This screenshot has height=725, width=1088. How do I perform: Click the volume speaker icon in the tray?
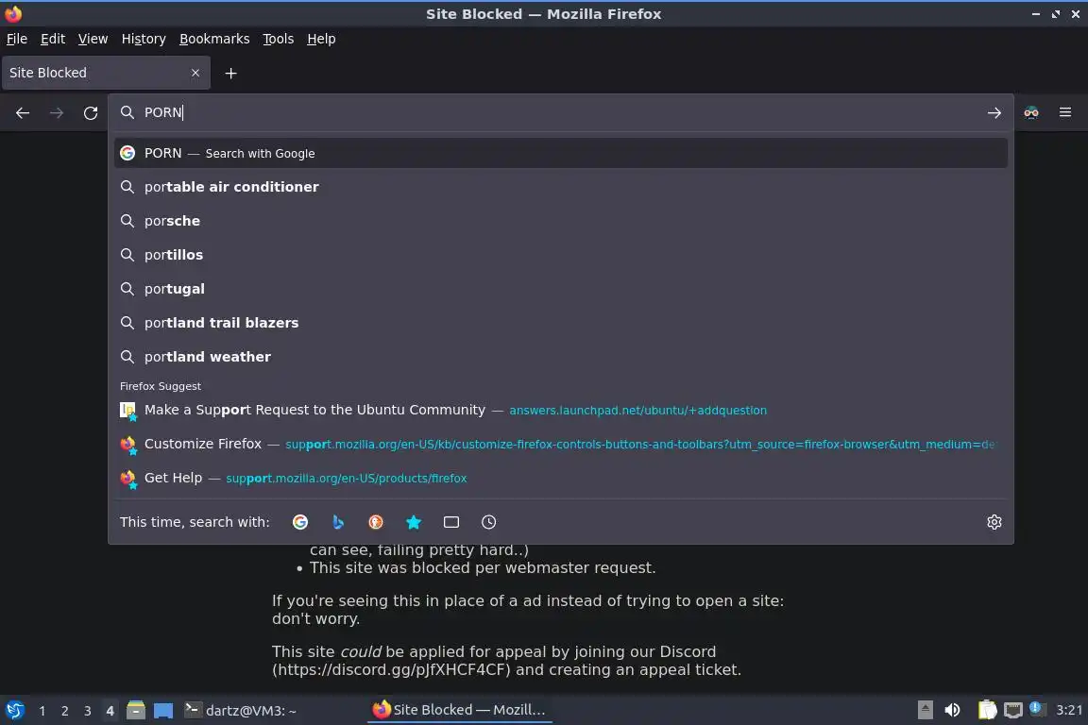point(952,710)
